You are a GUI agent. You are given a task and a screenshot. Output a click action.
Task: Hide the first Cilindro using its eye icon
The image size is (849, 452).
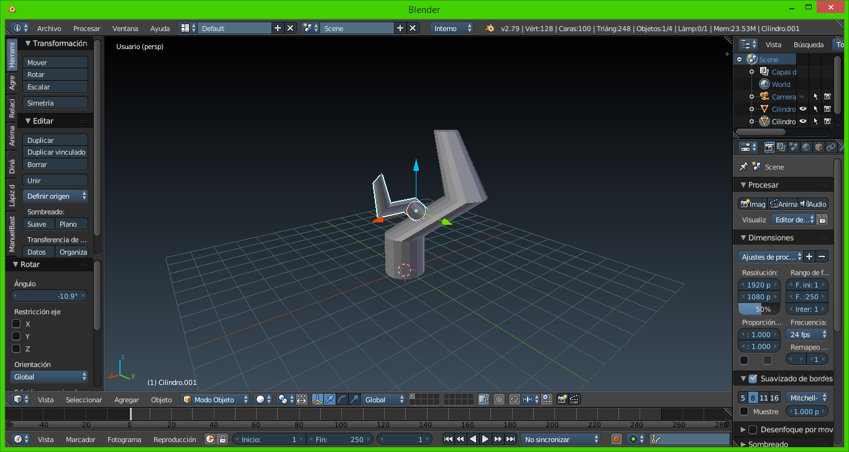point(802,109)
